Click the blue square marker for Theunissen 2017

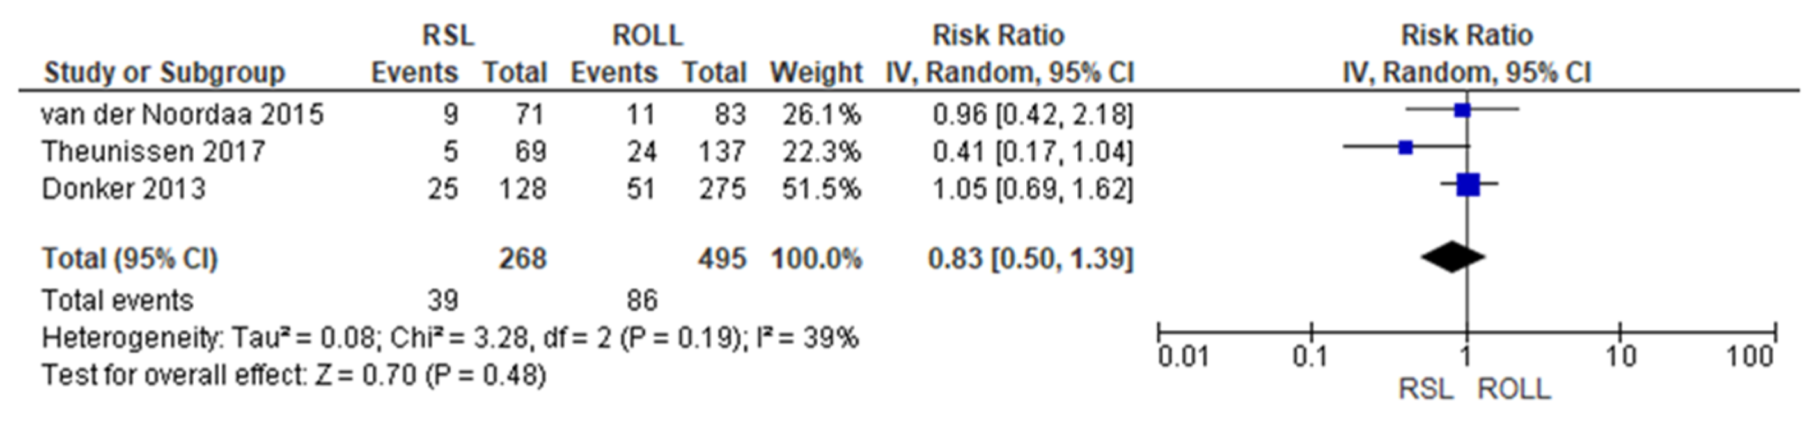(x=1405, y=148)
